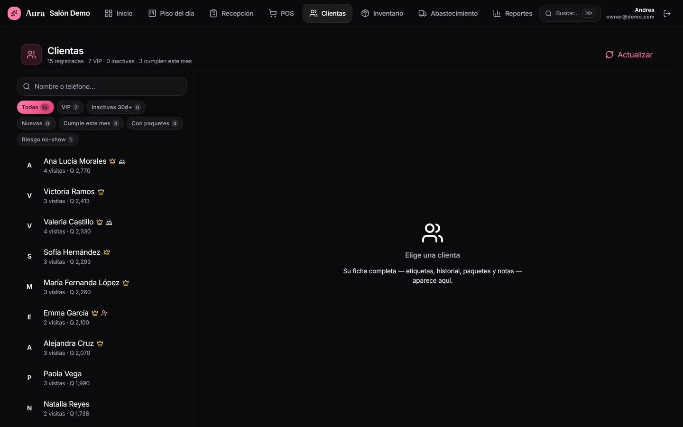Click the crown icon beside María Fernanda López
The width and height of the screenshot is (683, 427).
pos(126,283)
